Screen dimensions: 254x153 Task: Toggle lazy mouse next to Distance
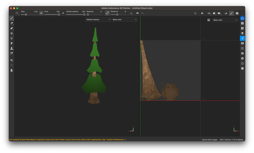click(x=107, y=13)
